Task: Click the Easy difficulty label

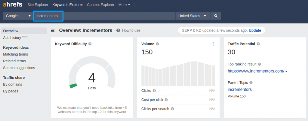Action: click(x=92, y=88)
